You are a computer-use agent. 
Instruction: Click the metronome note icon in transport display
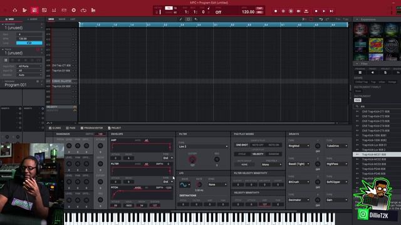pyautogui.click(x=209, y=8)
